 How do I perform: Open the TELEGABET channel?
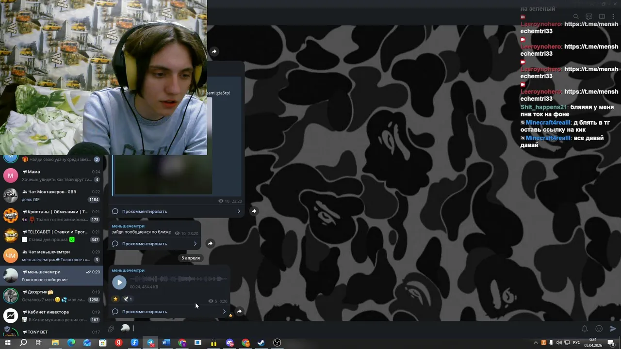[51, 235]
